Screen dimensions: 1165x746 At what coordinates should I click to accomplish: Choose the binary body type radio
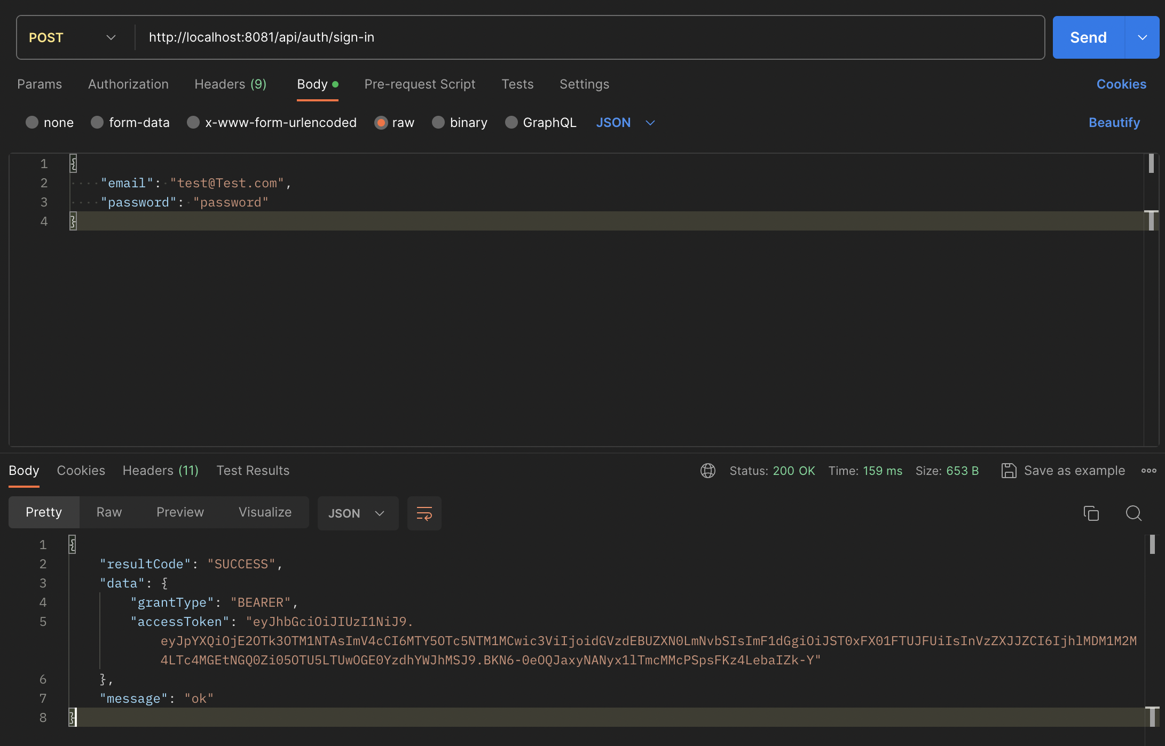pos(438,123)
